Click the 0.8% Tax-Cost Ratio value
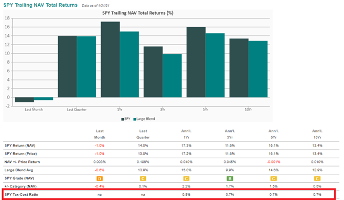This screenshot has height=200, width=344. click(x=186, y=195)
